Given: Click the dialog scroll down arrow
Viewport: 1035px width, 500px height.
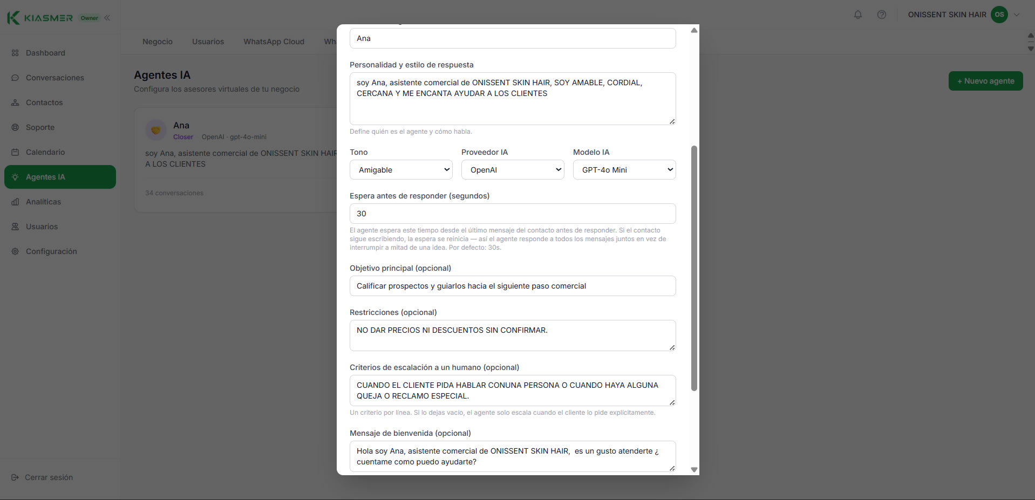Looking at the screenshot, I should coord(694,470).
